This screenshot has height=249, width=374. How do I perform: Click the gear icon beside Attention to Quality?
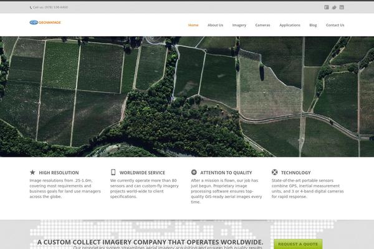pos(194,172)
